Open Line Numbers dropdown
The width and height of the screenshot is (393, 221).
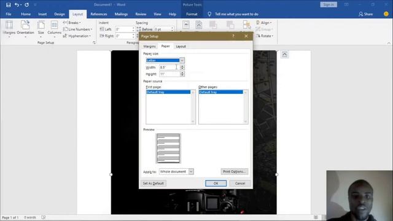tap(77, 29)
